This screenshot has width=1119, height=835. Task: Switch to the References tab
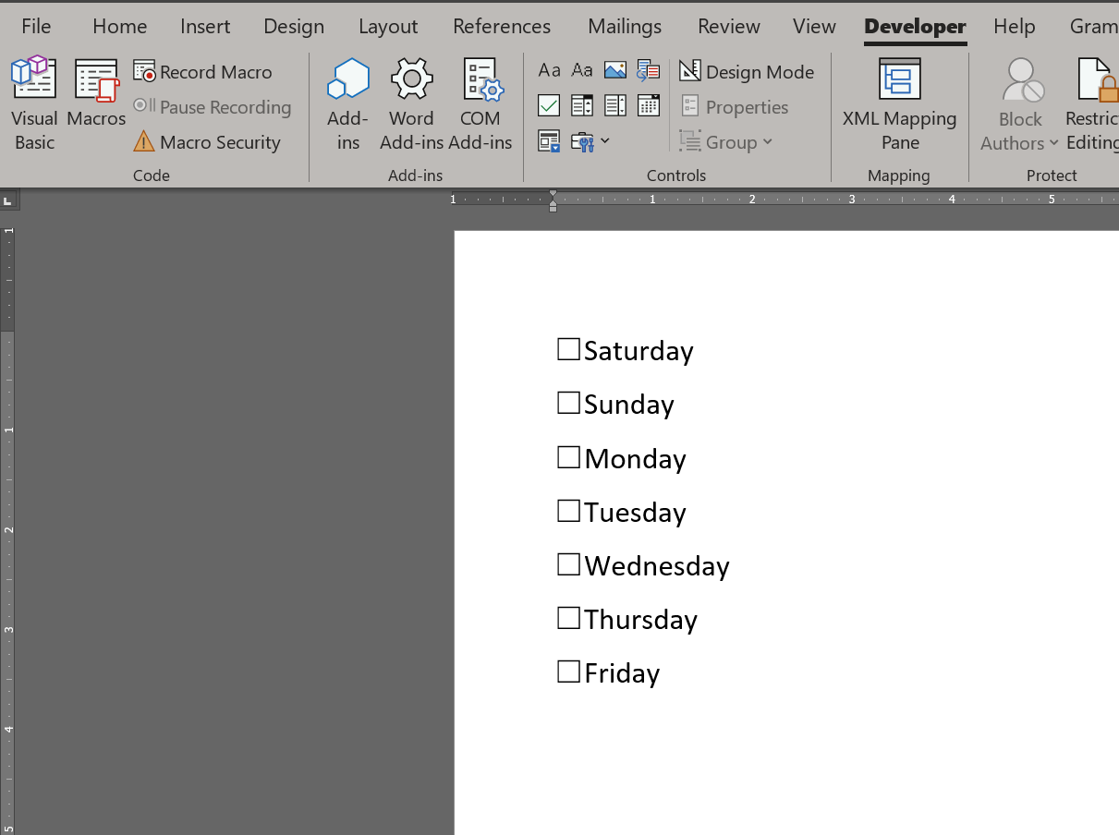click(502, 27)
